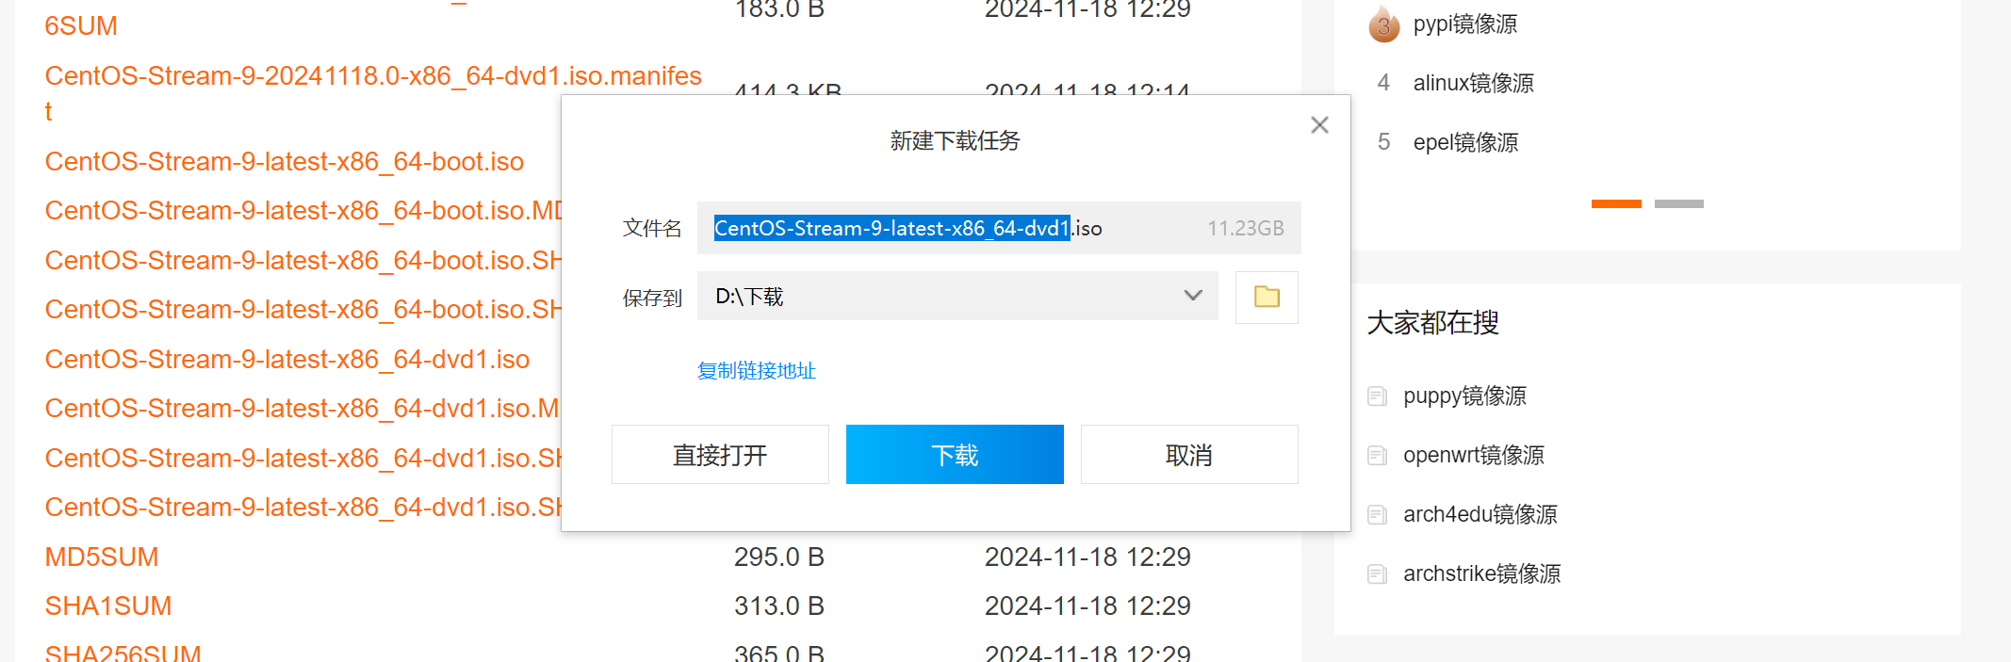Click document icon beside arch4edu镜像源
This screenshot has width=2011, height=662.
(x=1377, y=515)
